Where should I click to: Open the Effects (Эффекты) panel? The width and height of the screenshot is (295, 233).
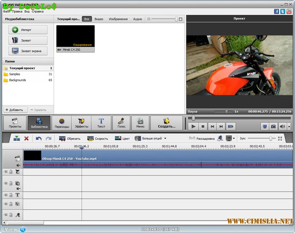(82, 123)
